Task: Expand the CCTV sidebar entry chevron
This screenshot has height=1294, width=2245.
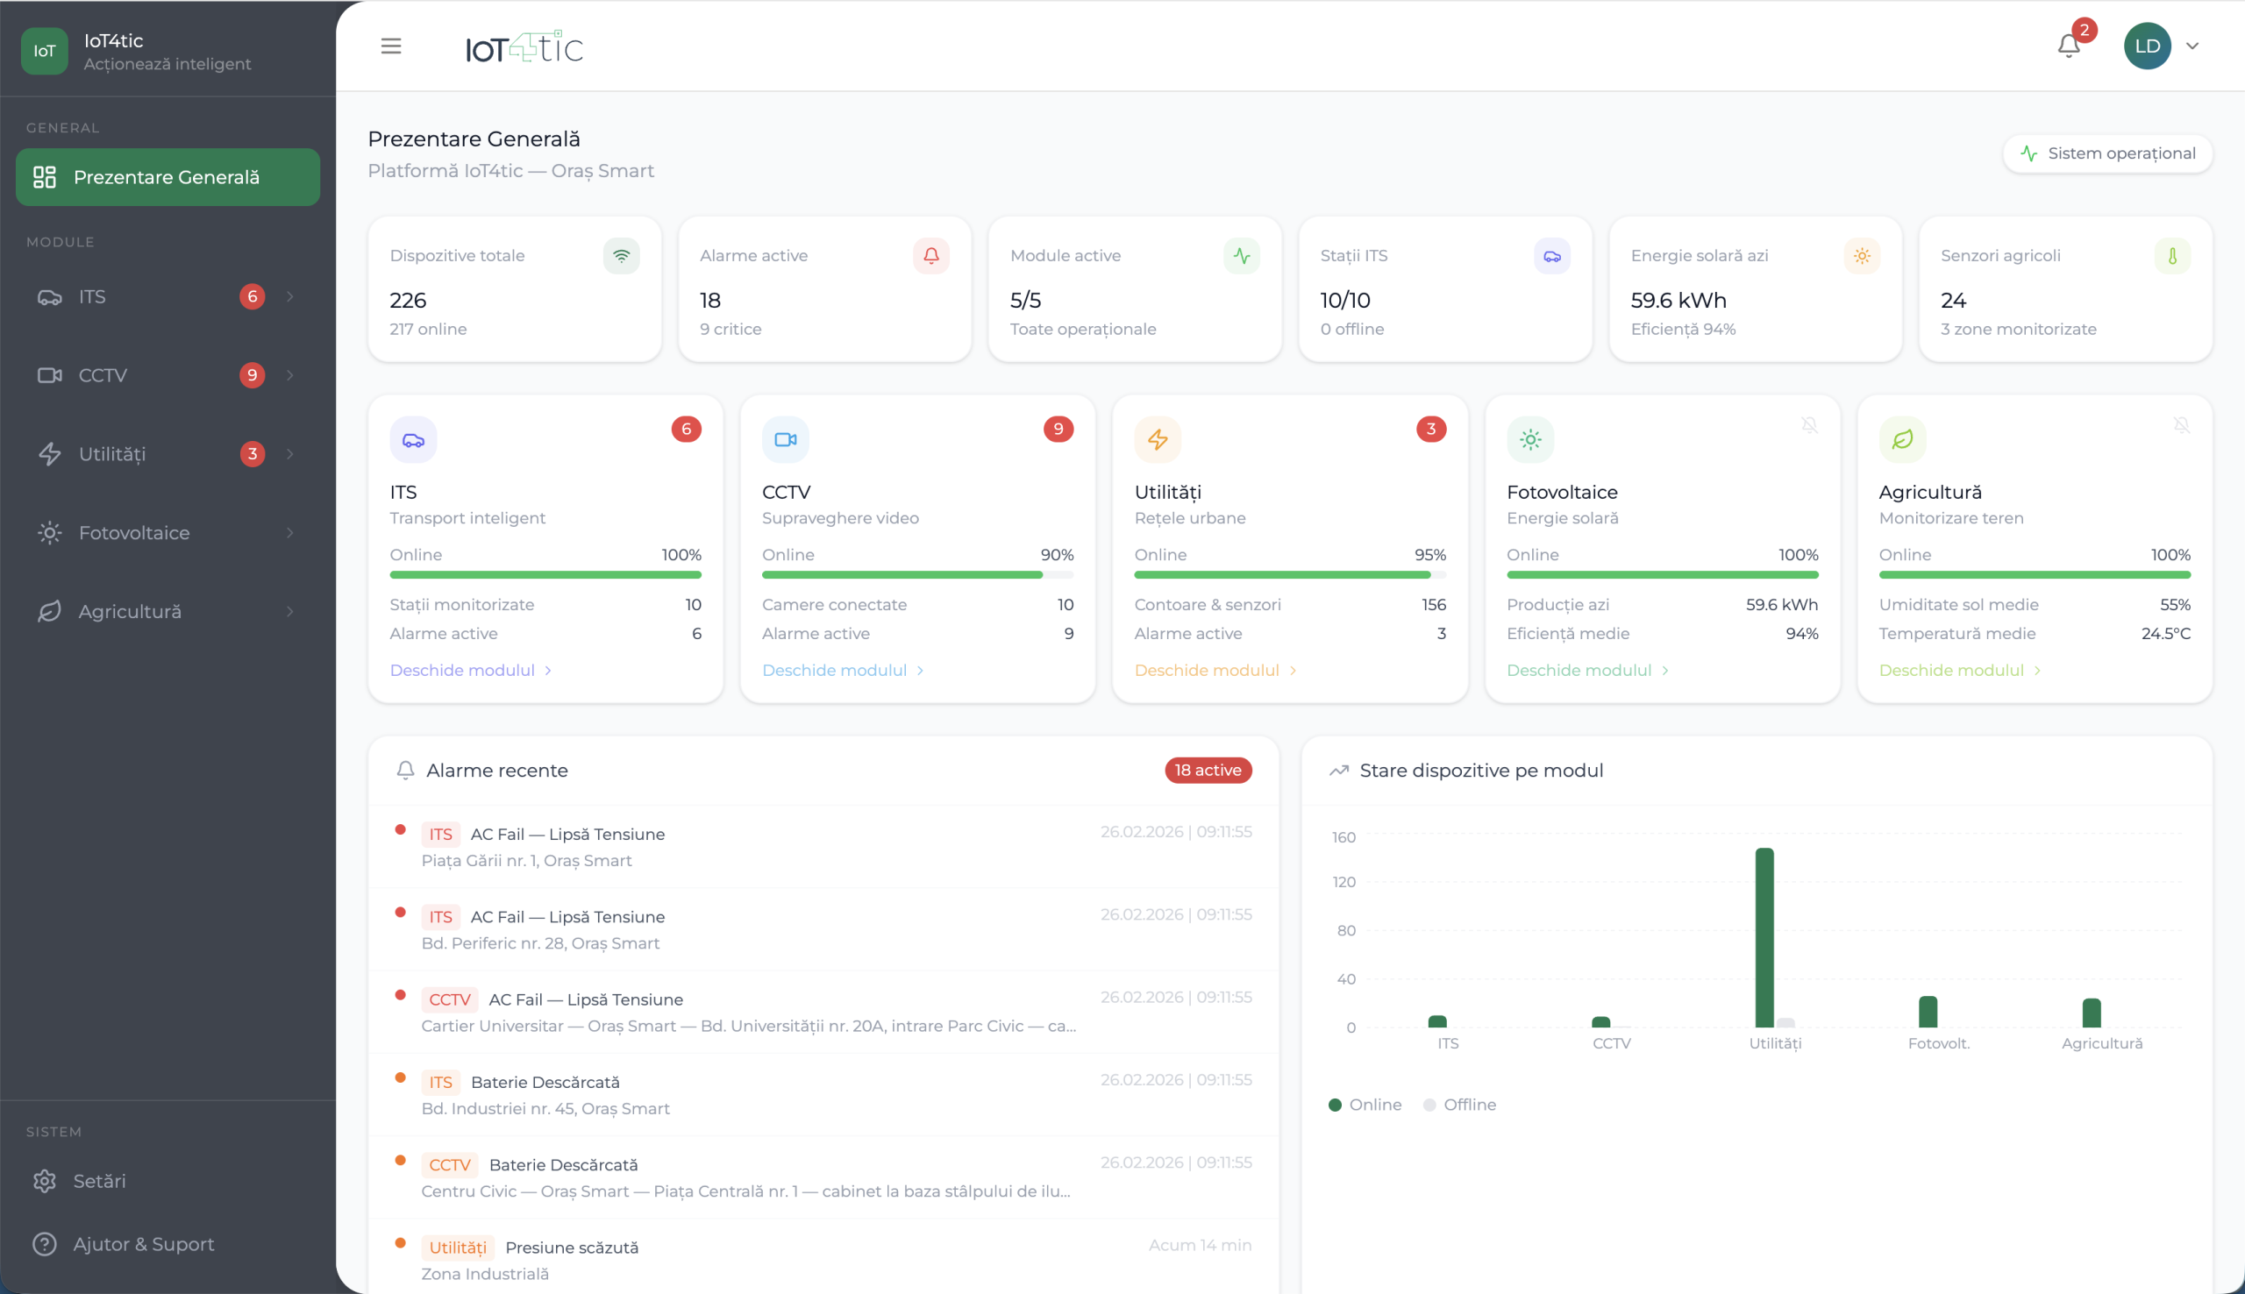Action: tap(289, 375)
